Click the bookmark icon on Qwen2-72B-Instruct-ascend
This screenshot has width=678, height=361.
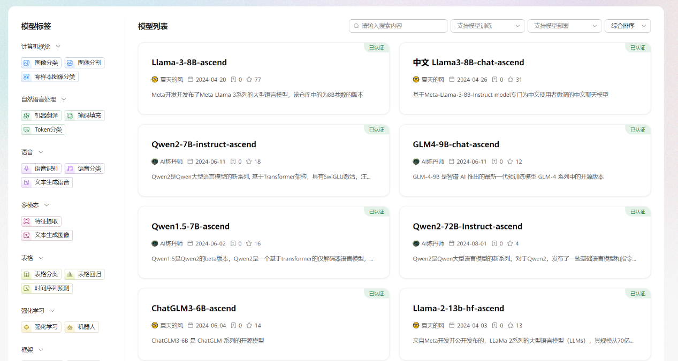pos(494,243)
